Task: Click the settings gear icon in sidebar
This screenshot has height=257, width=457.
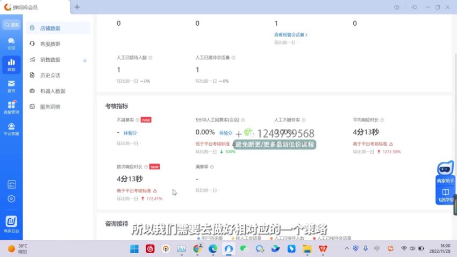Action: 11,198
